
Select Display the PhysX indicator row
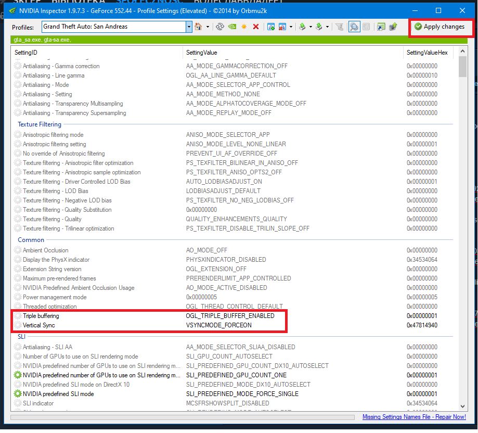[x=233, y=260]
